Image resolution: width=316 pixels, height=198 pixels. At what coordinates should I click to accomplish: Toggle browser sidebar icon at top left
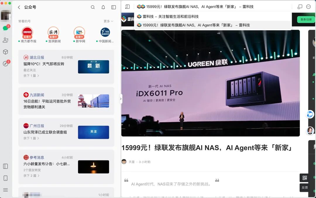pyautogui.click(x=127, y=7)
